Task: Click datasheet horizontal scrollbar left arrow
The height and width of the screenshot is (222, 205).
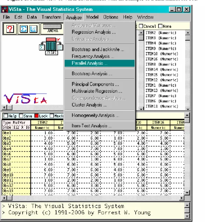Action: click(x=4, y=198)
